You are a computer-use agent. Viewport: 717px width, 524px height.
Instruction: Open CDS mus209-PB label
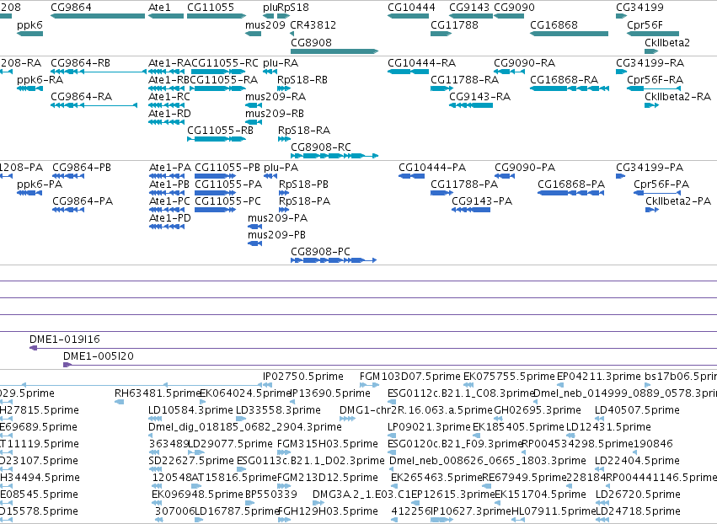pos(276,235)
